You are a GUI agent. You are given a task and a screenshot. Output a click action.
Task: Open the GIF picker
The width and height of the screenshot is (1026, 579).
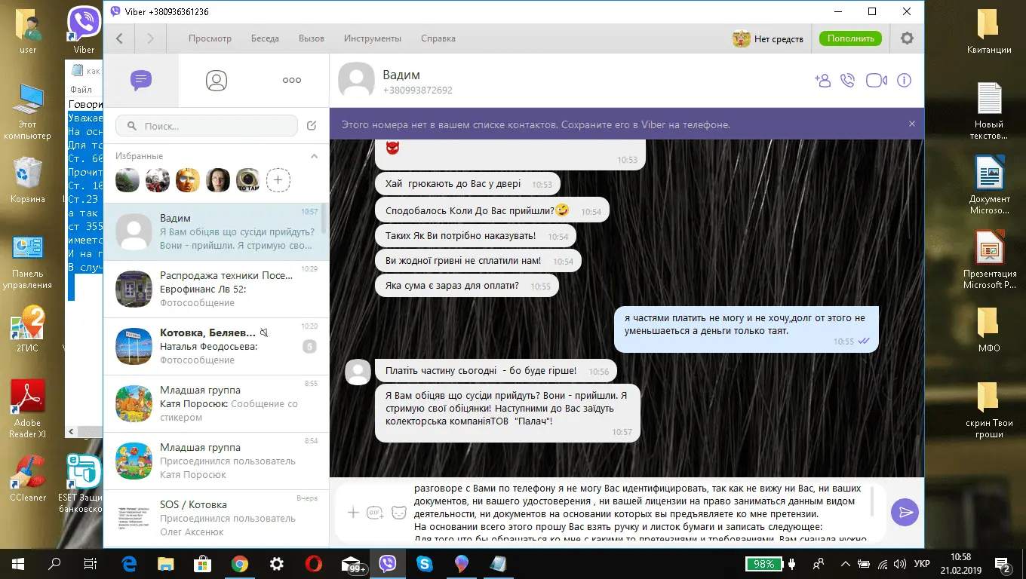(x=375, y=513)
